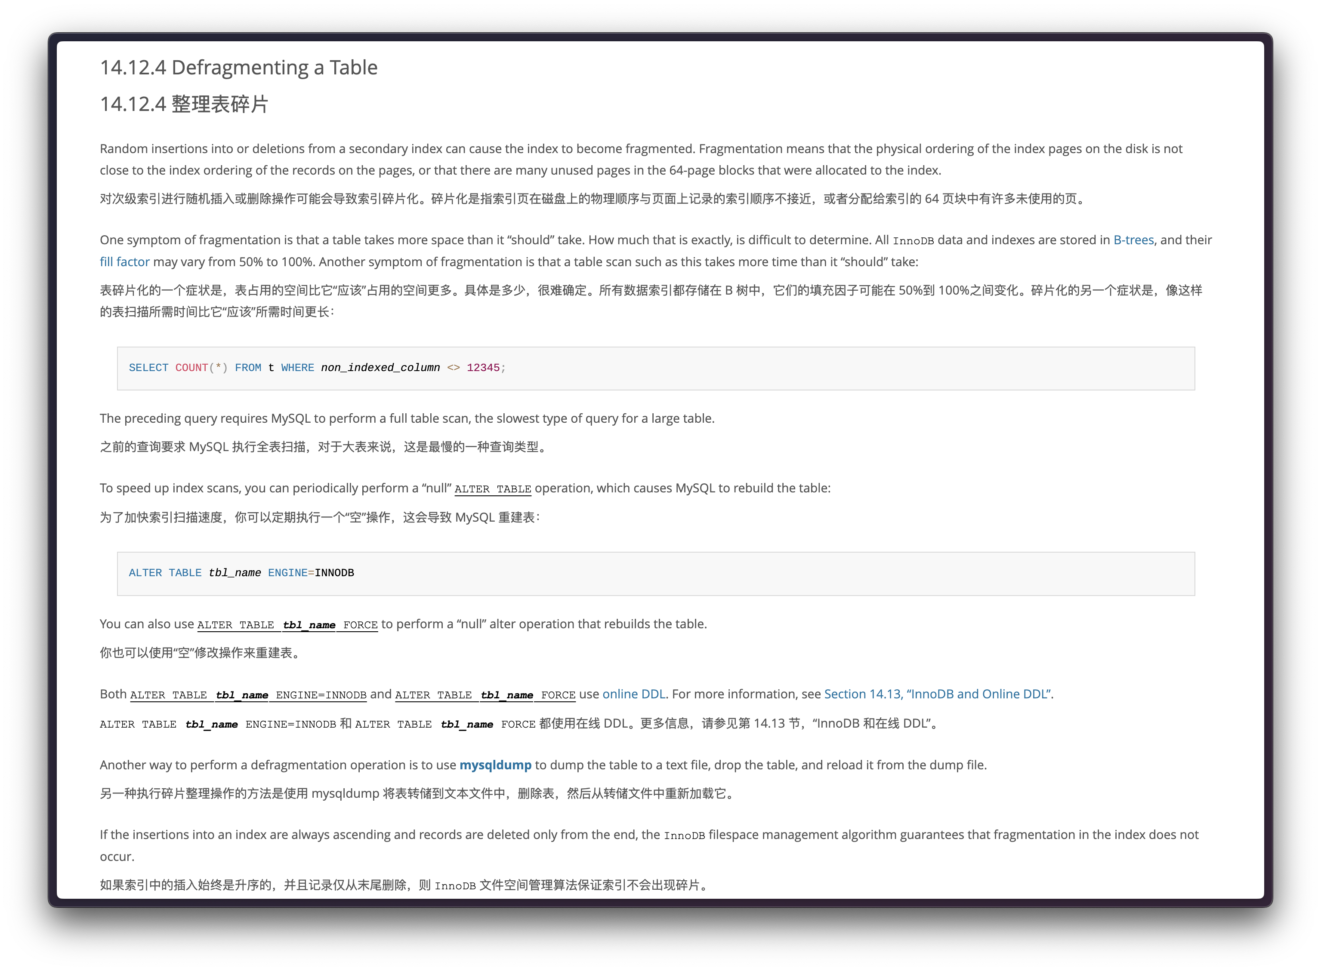
Task: Click the Chinese 整理表碎片 heading
Action: click(x=183, y=104)
